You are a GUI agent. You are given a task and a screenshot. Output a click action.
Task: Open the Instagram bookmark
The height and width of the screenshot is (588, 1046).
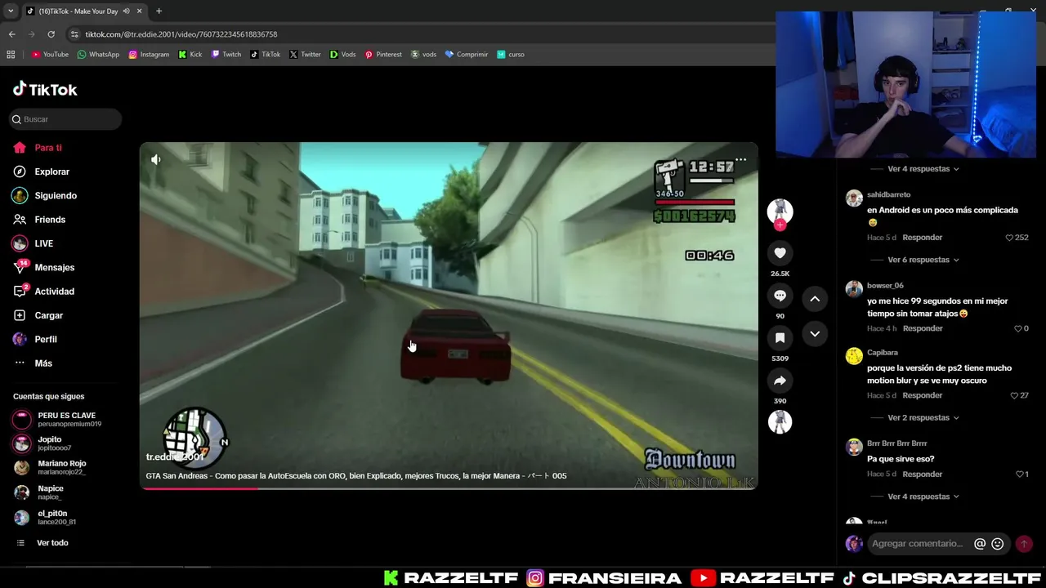(x=149, y=55)
